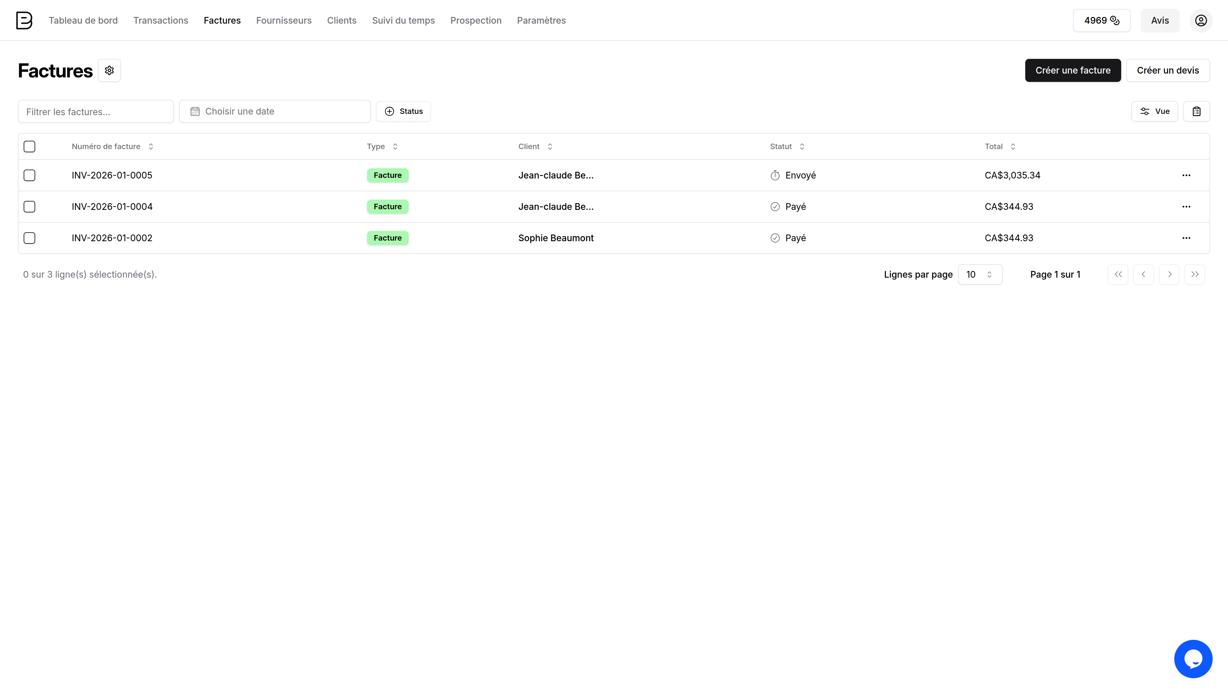Click the clipboard export icon beside Vue

(x=1196, y=111)
